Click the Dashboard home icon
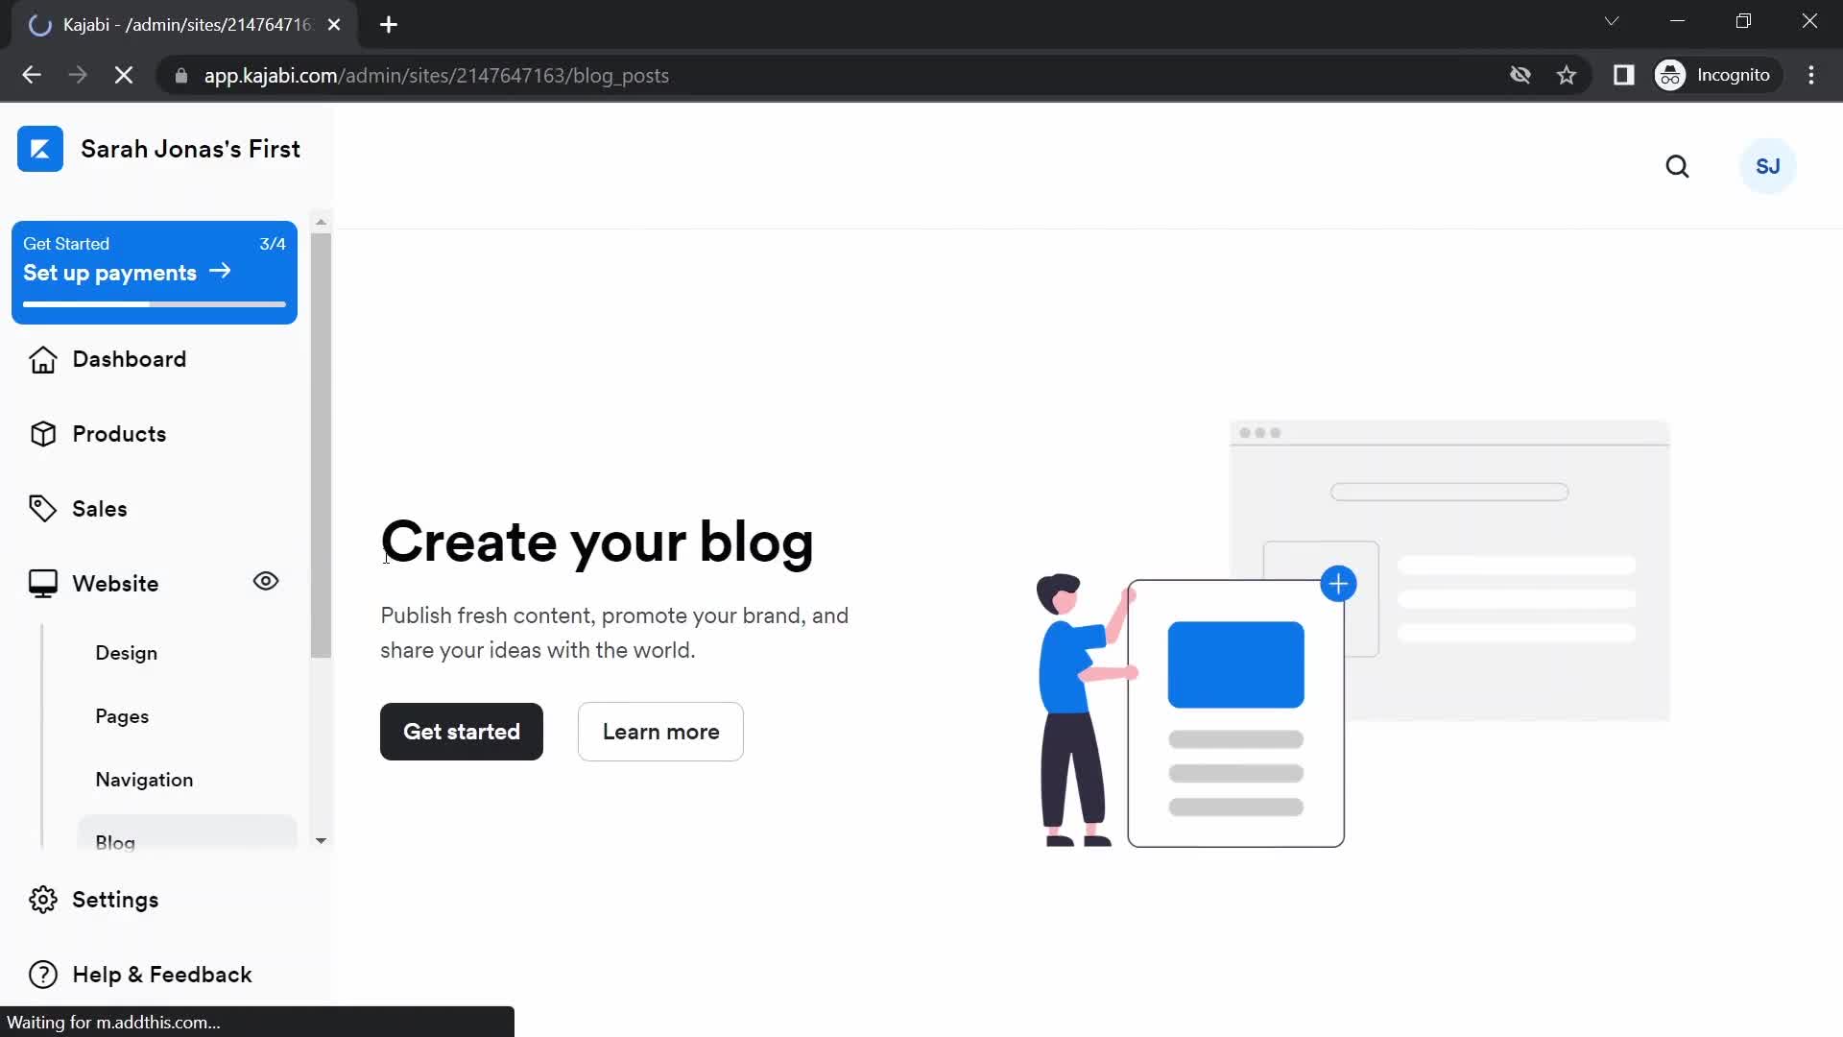Image resolution: width=1843 pixels, height=1037 pixels. 42,358
